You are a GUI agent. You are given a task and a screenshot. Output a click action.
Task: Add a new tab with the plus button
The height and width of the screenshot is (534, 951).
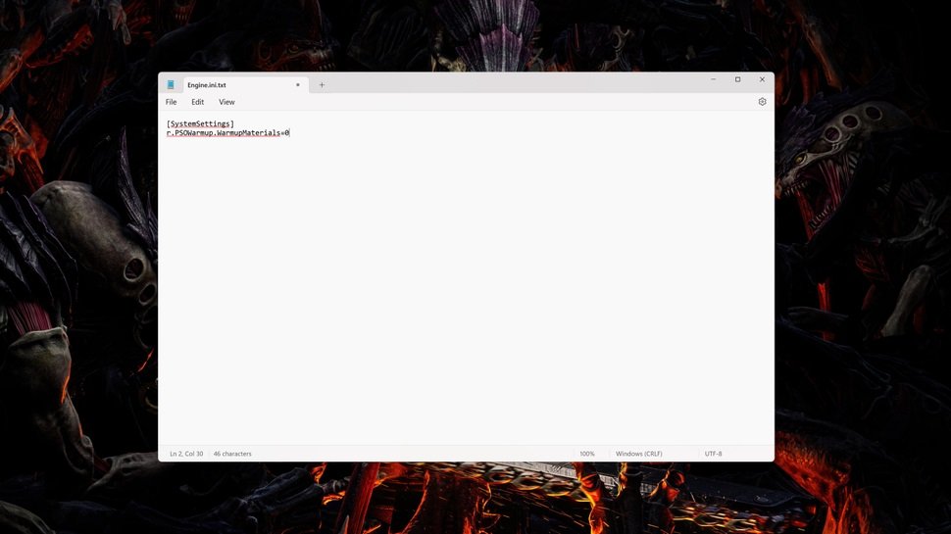(x=322, y=85)
